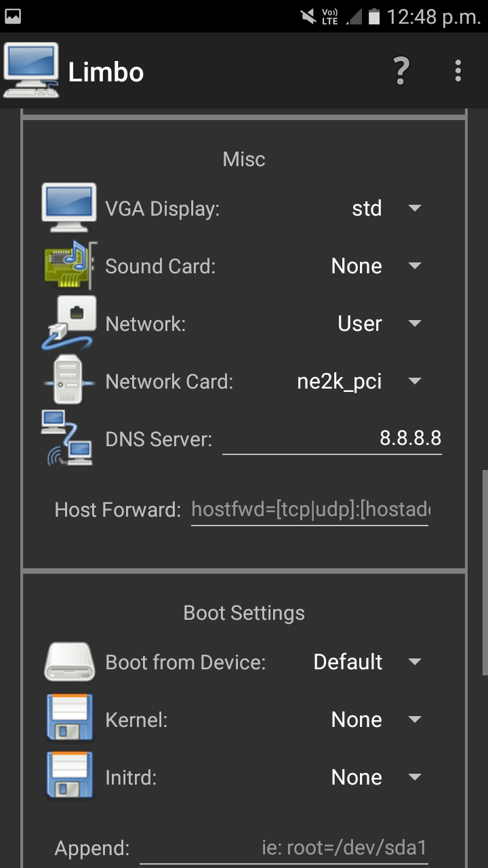Image resolution: width=488 pixels, height=868 pixels.
Task: Tap the Sound Card music note icon
Action: [70, 265]
